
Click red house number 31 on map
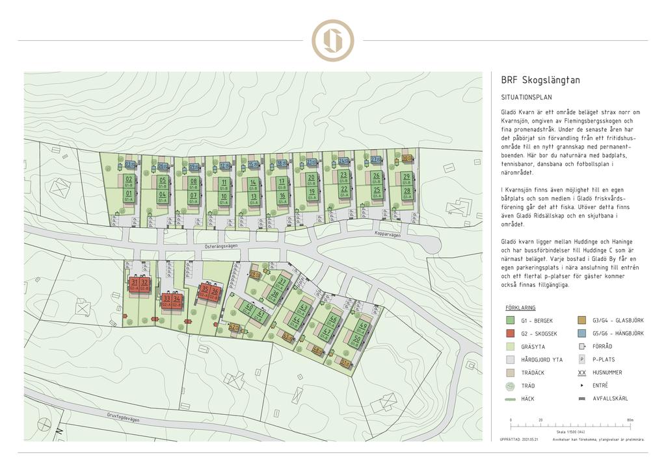click(x=135, y=282)
